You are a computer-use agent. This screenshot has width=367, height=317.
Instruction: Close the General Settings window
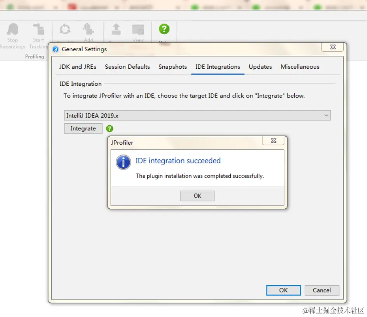coord(332,47)
